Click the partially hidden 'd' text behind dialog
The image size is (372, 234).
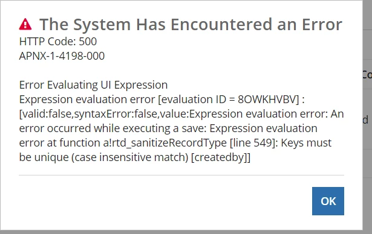(365, 120)
